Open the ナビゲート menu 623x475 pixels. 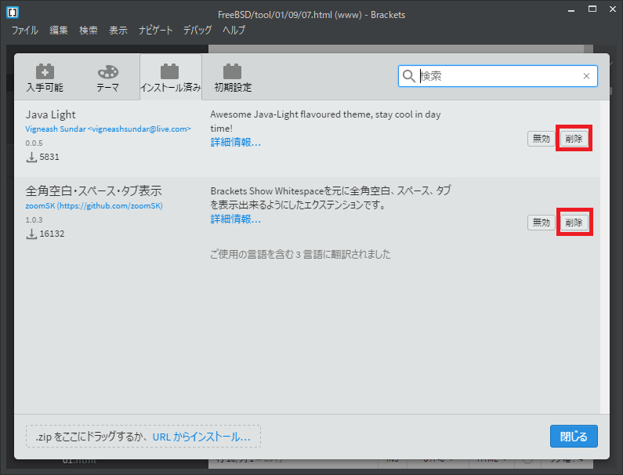(x=155, y=31)
